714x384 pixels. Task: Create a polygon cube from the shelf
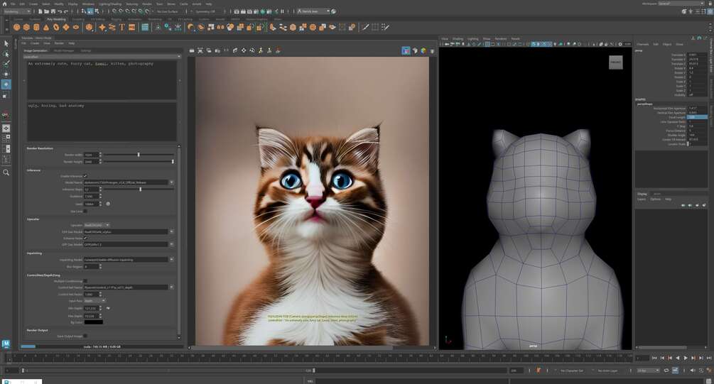(x=26, y=27)
